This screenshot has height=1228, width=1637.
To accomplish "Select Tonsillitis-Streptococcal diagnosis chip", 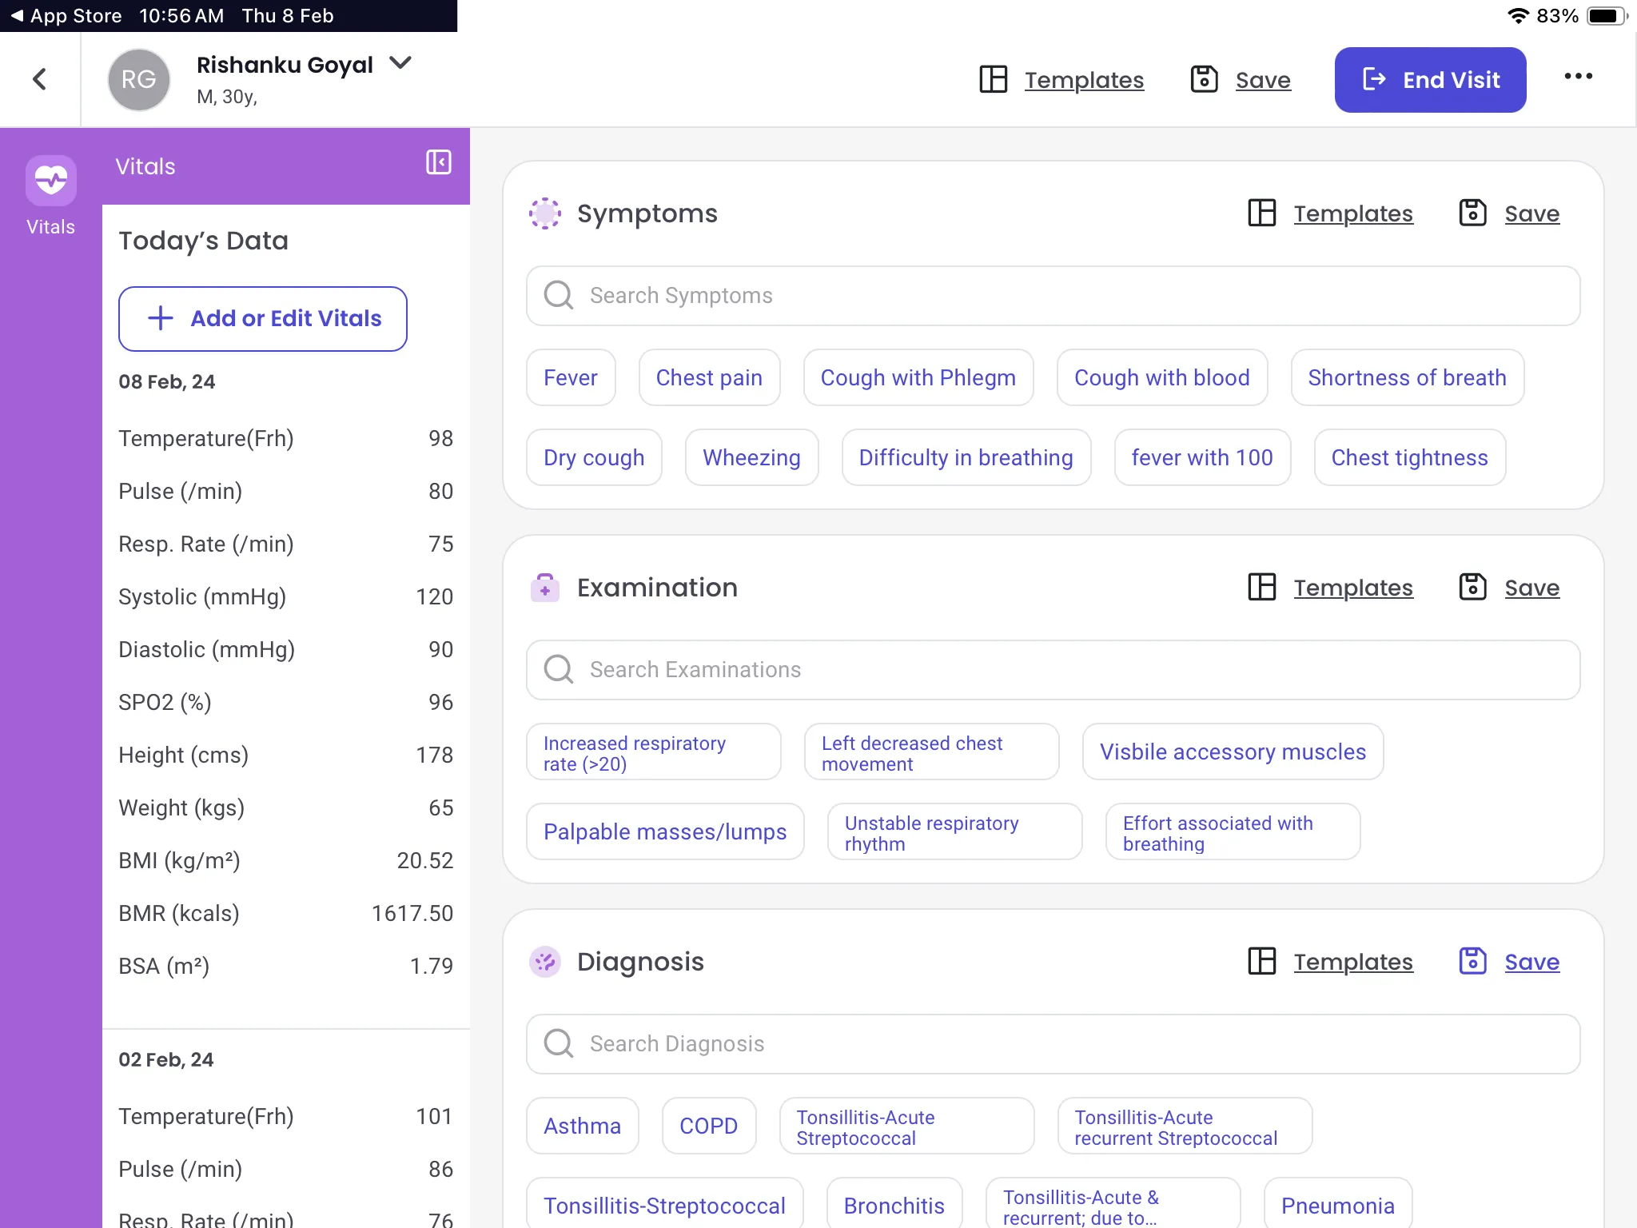I will pyautogui.click(x=664, y=1204).
